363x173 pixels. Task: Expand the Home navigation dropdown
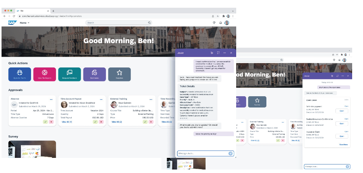pos(25,23)
